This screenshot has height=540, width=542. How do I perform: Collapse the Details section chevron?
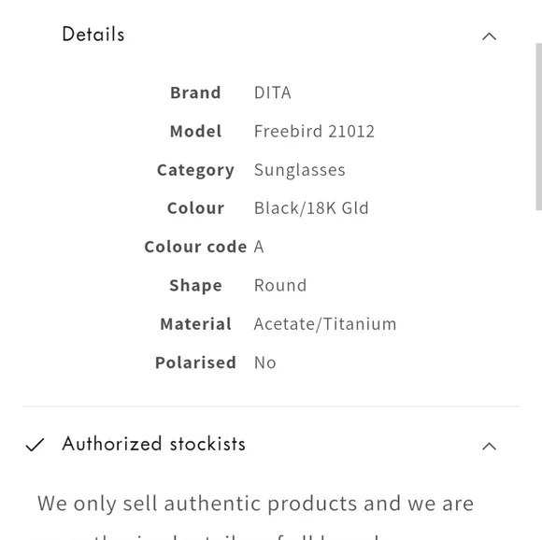[x=489, y=36]
